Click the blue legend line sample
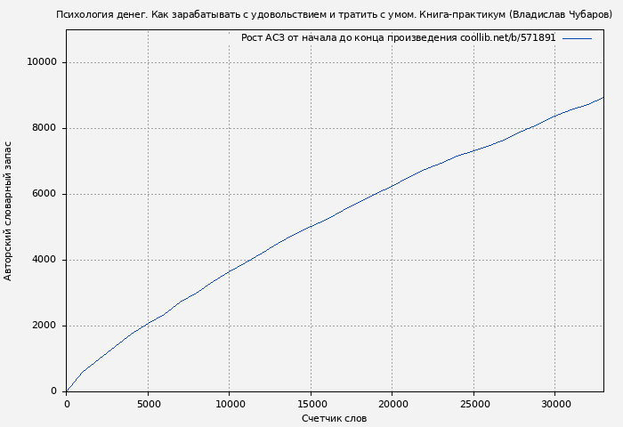This screenshot has width=623, height=427. point(577,38)
